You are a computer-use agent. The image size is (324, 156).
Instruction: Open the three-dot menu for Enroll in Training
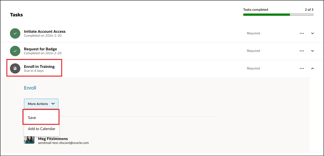pyautogui.click(x=302, y=69)
